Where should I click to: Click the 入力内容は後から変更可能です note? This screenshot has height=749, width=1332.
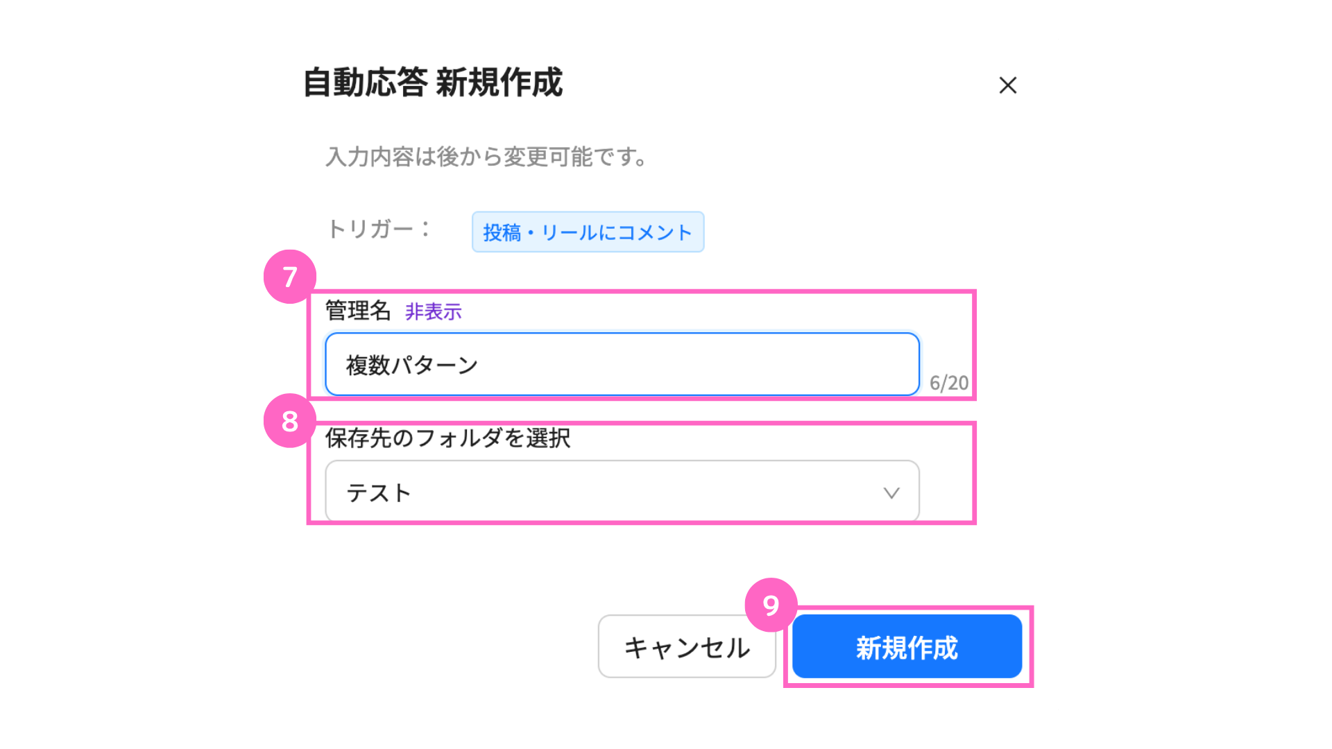point(487,157)
